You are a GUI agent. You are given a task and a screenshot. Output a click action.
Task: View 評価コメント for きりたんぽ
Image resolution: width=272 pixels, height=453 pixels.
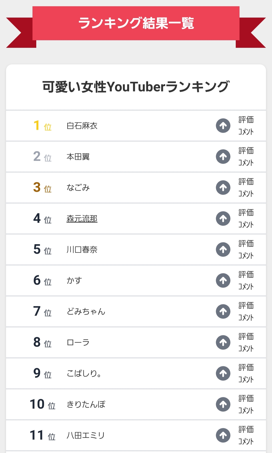click(x=246, y=404)
